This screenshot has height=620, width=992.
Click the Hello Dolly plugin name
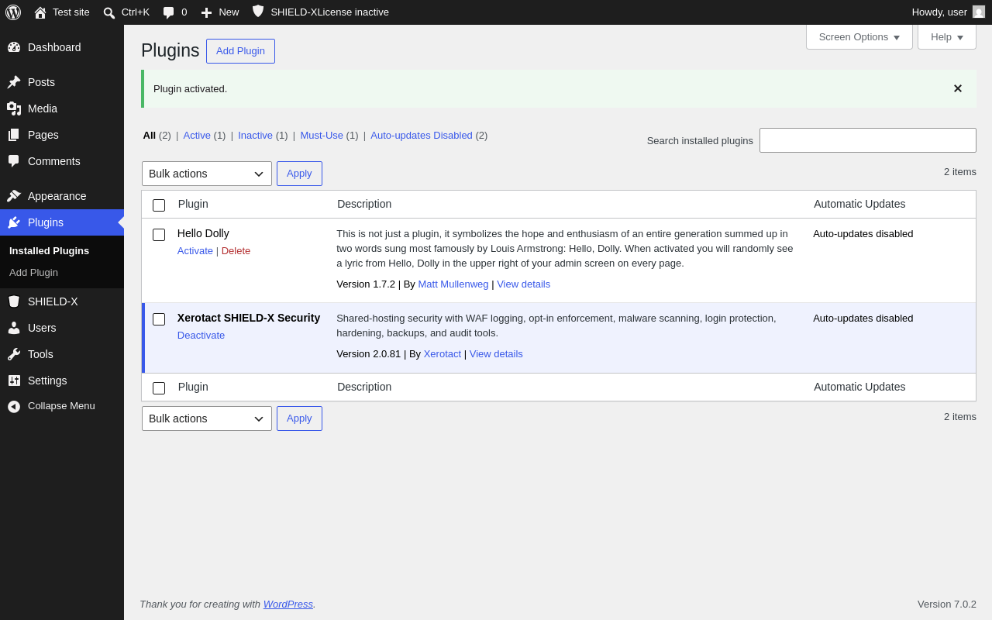click(x=203, y=233)
